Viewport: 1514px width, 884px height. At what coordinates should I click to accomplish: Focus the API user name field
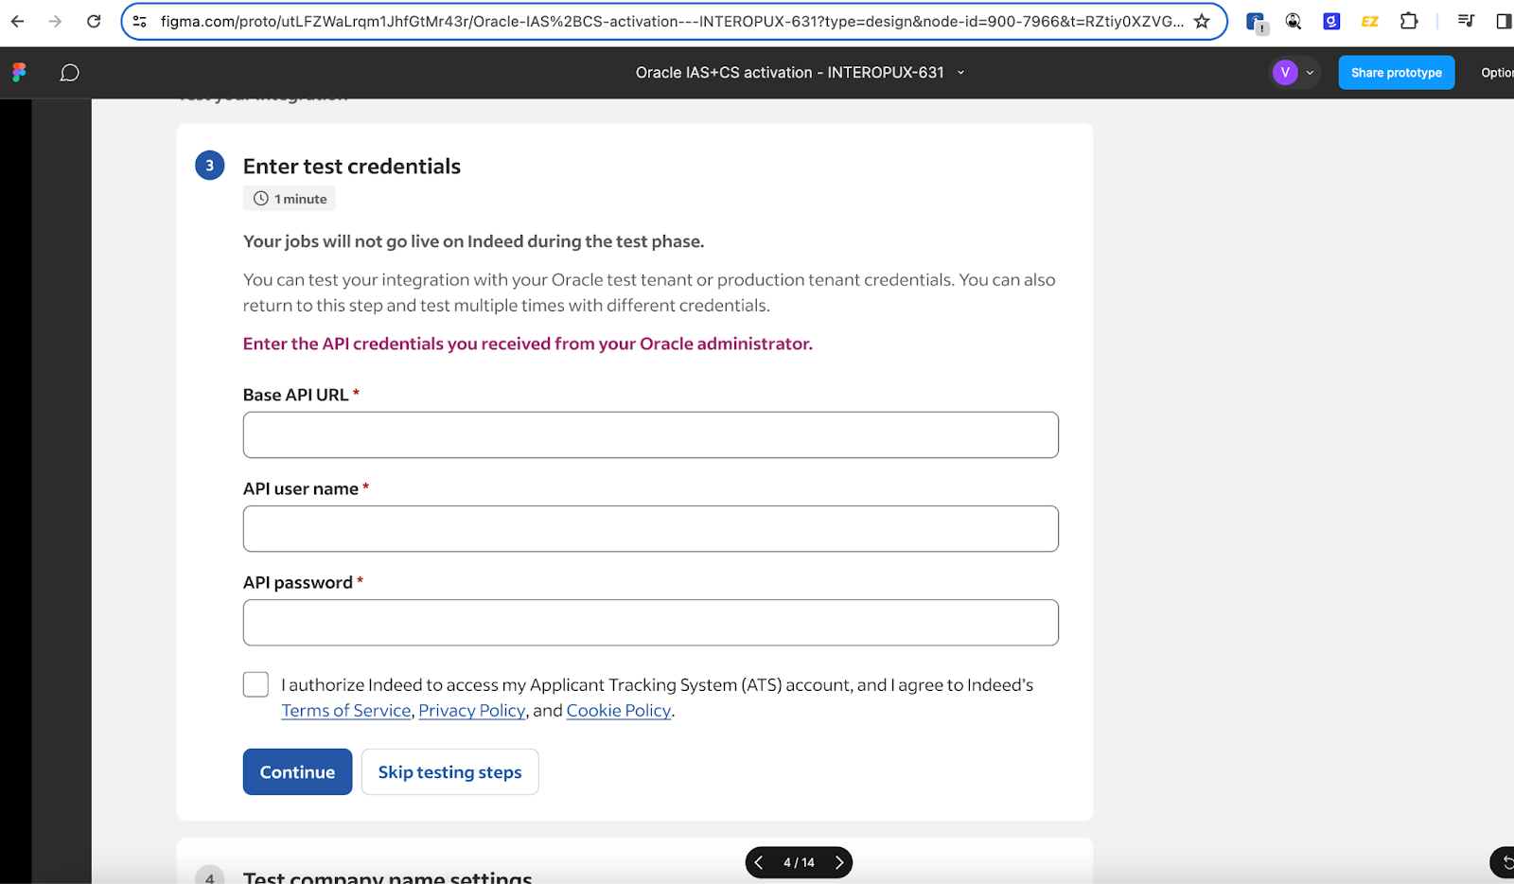[650, 529]
